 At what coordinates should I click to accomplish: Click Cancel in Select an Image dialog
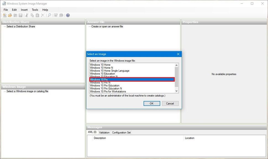(x=170, y=103)
